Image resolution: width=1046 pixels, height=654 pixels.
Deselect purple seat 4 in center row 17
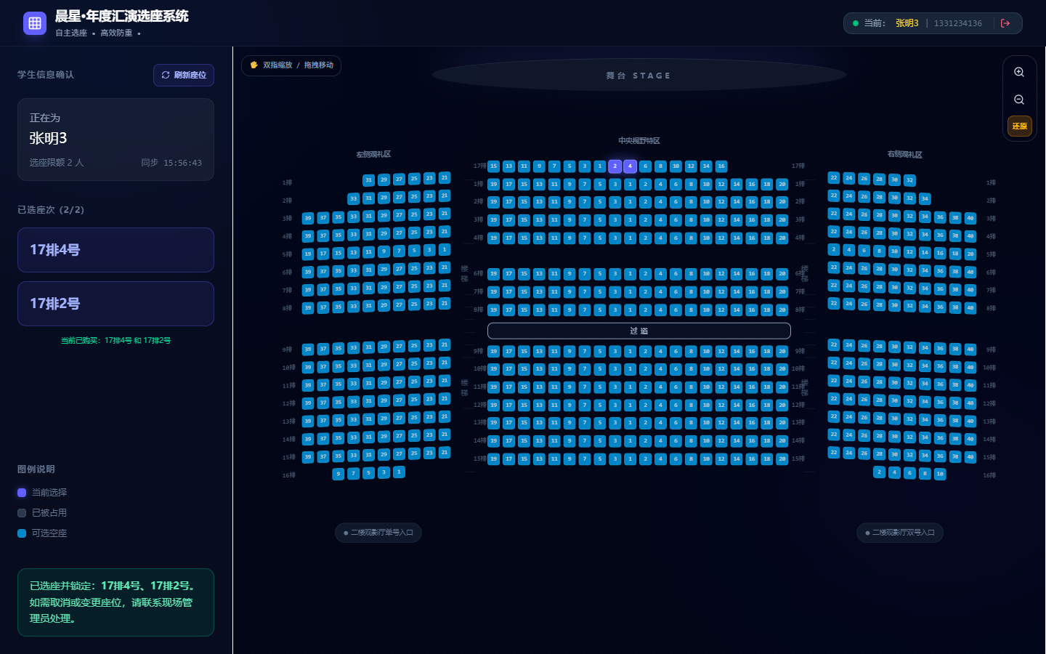coord(630,166)
